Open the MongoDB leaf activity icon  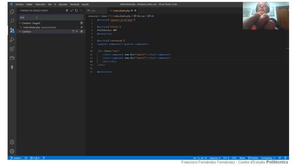point(12,67)
